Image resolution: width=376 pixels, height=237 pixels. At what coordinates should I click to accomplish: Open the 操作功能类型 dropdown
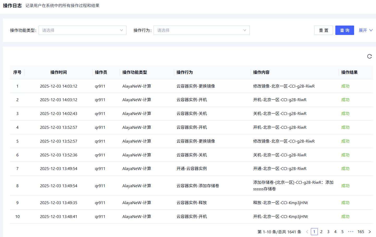(82, 30)
